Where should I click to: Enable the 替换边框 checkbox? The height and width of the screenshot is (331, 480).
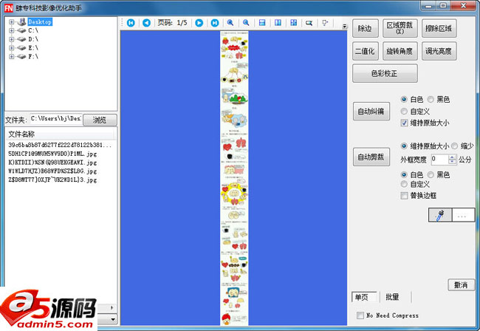[x=404, y=196]
